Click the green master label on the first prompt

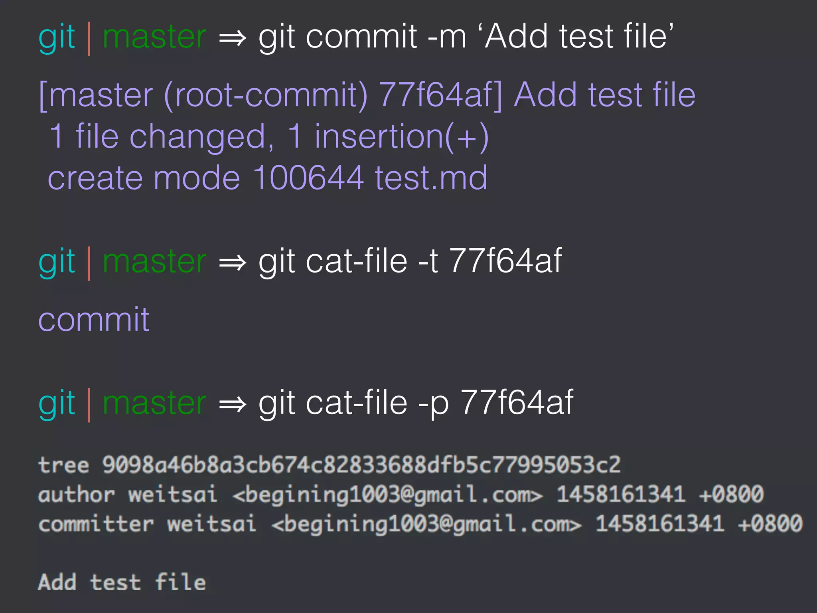(x=154, y=37)
